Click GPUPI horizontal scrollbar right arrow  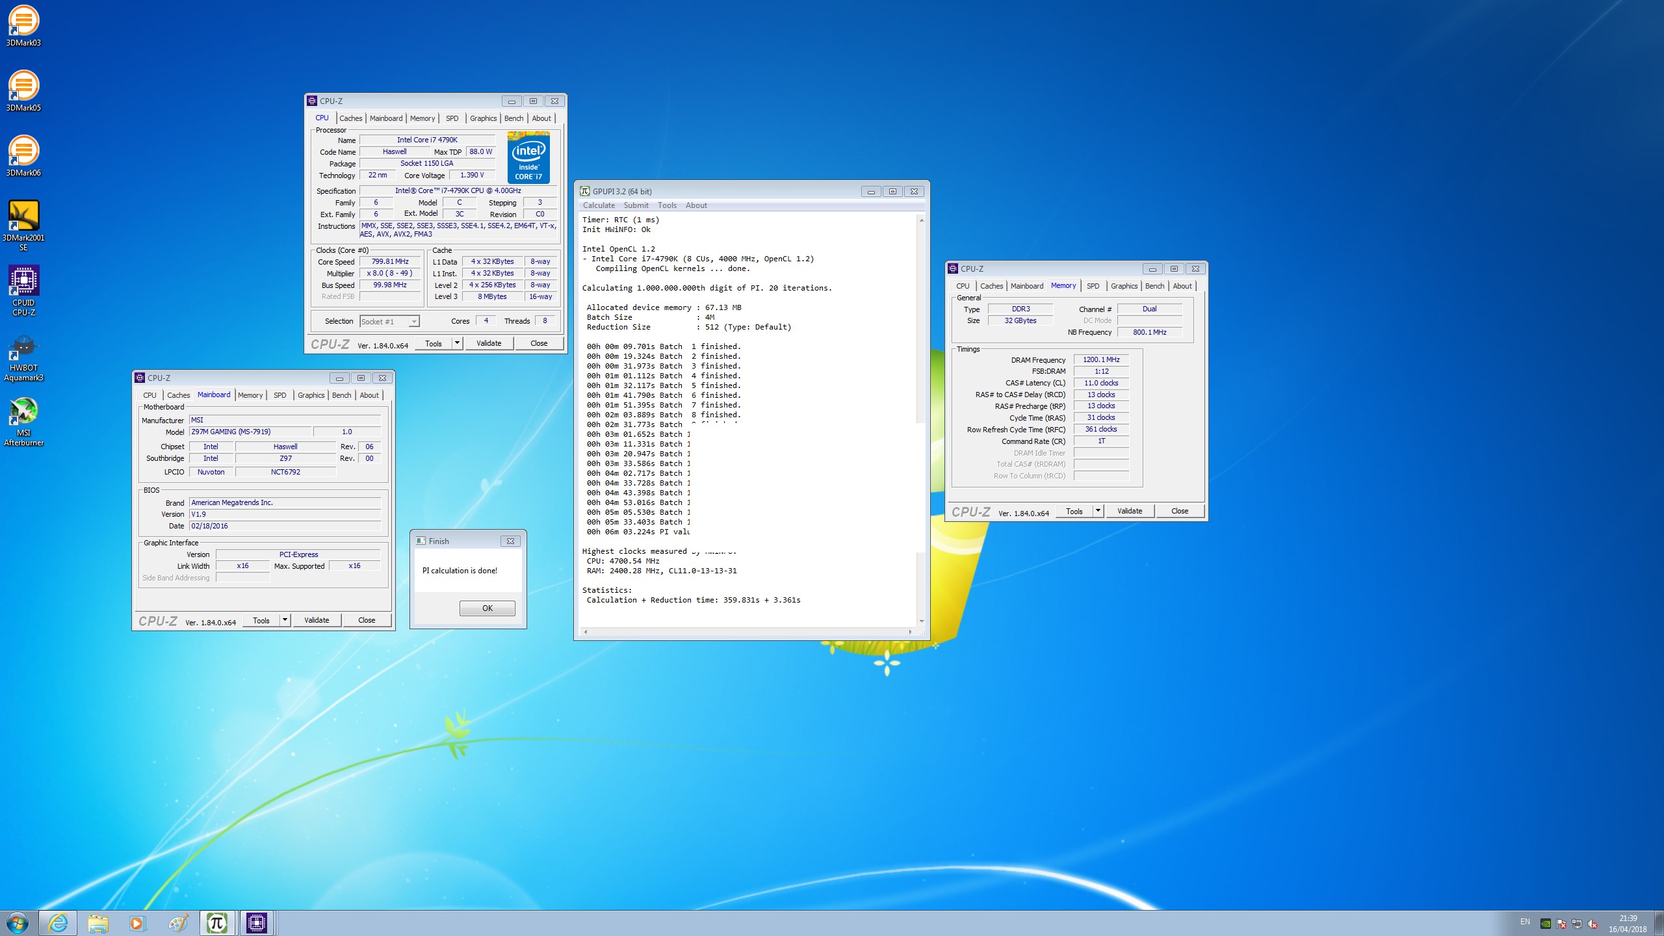(910, 632)
